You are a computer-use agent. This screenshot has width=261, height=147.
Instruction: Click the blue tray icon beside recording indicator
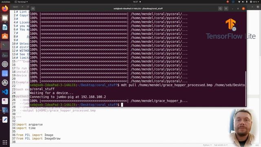pos(233,2)
